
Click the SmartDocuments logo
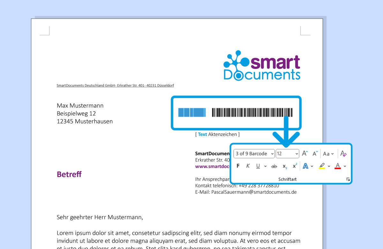pyautogui.click(x=262, y=65)
